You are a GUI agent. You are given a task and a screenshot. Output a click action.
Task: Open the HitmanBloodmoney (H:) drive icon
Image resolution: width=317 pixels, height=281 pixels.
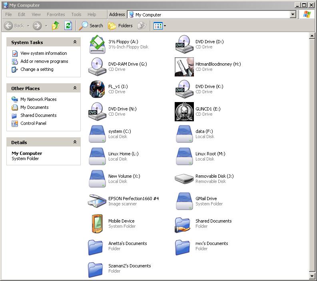coord(184,67)
